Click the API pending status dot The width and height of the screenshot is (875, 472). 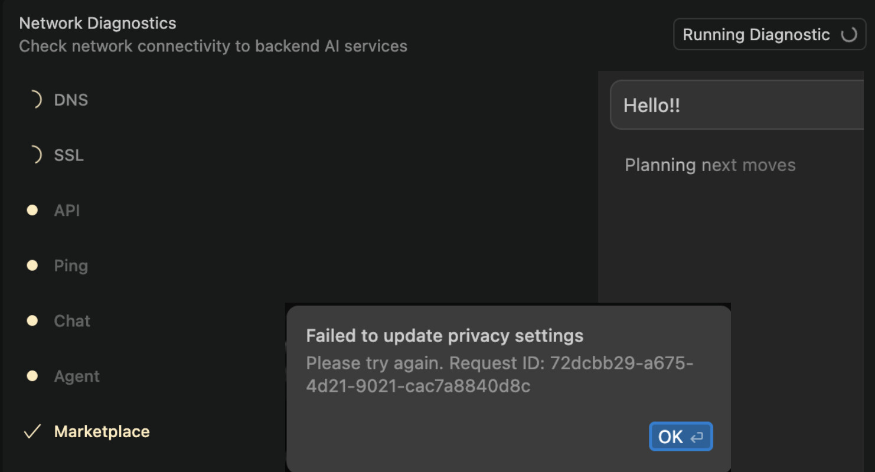click(x=32, y=211)
